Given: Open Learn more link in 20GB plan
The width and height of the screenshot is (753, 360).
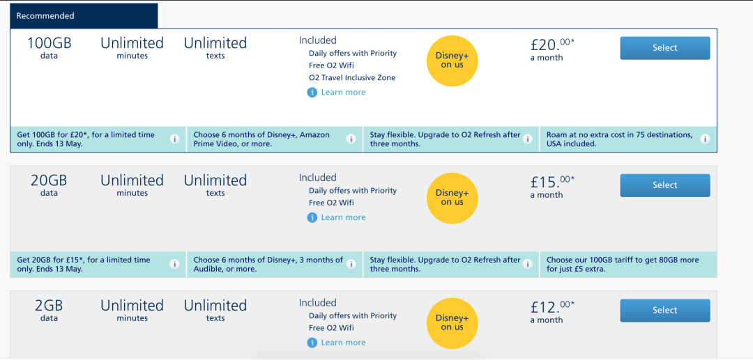Looking at the screenshot, I should (343, 217).
